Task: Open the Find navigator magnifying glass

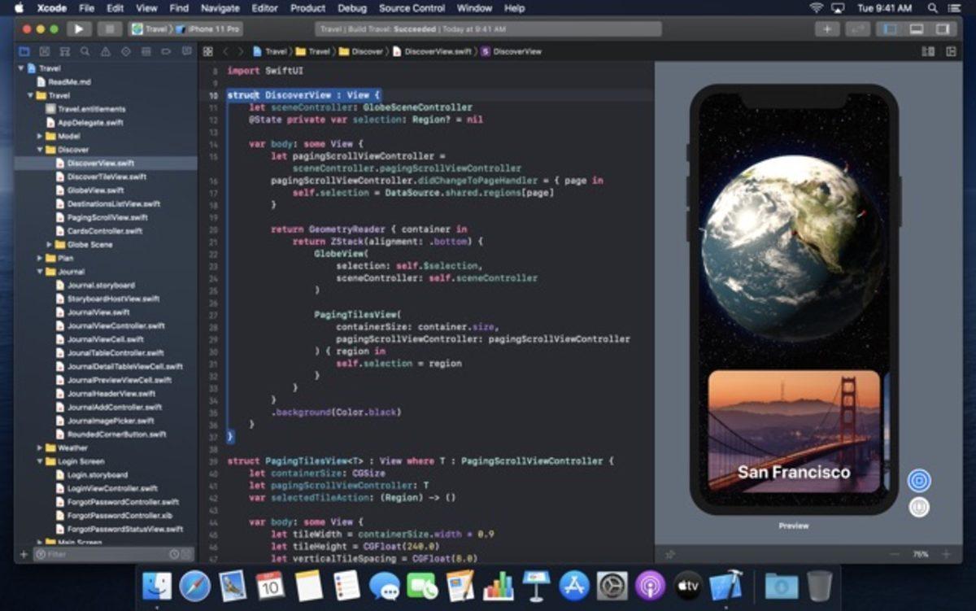Action: [85, 50]
